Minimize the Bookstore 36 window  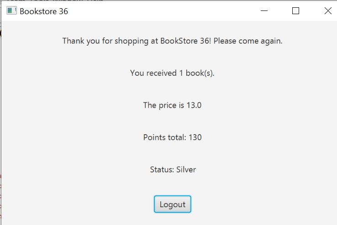coord(263,11)
